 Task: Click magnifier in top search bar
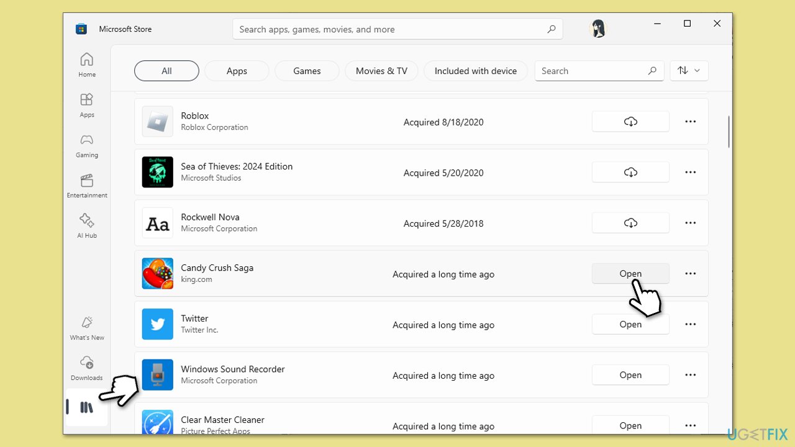pyautogui.click(x=551, y=29)
